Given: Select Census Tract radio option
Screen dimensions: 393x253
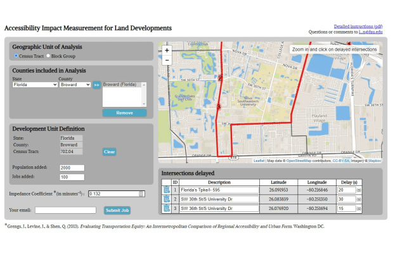Looking at the screenshot, I should click(x=16, y=56).
